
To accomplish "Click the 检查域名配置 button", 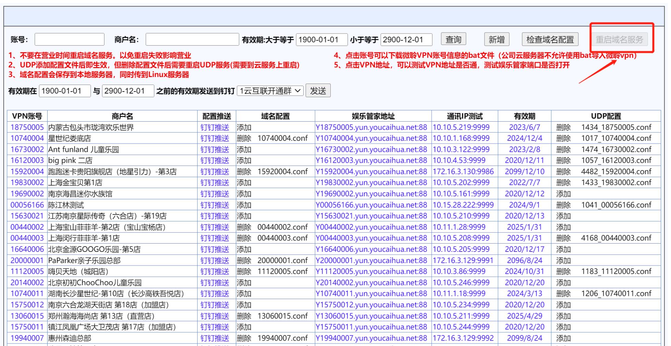I will pyautogui.click(x=550, y=39).
